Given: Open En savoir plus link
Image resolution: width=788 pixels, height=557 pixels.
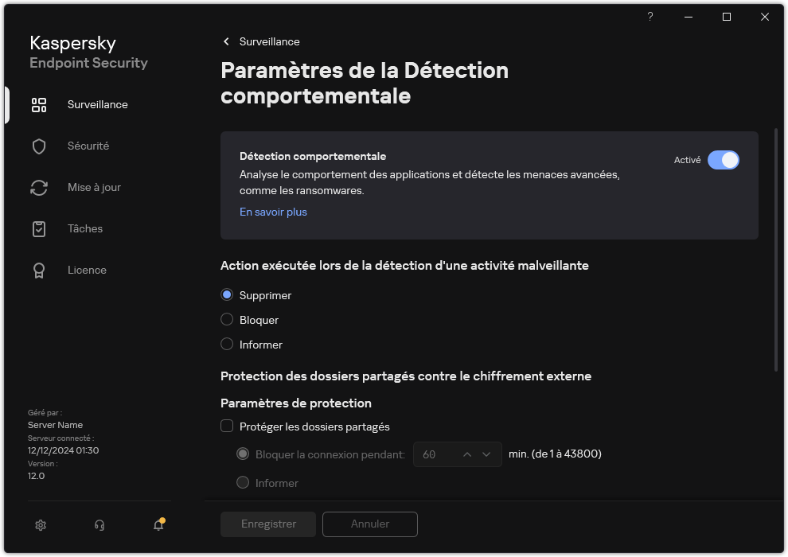Looking at the screenshot, I should [273, 212].
